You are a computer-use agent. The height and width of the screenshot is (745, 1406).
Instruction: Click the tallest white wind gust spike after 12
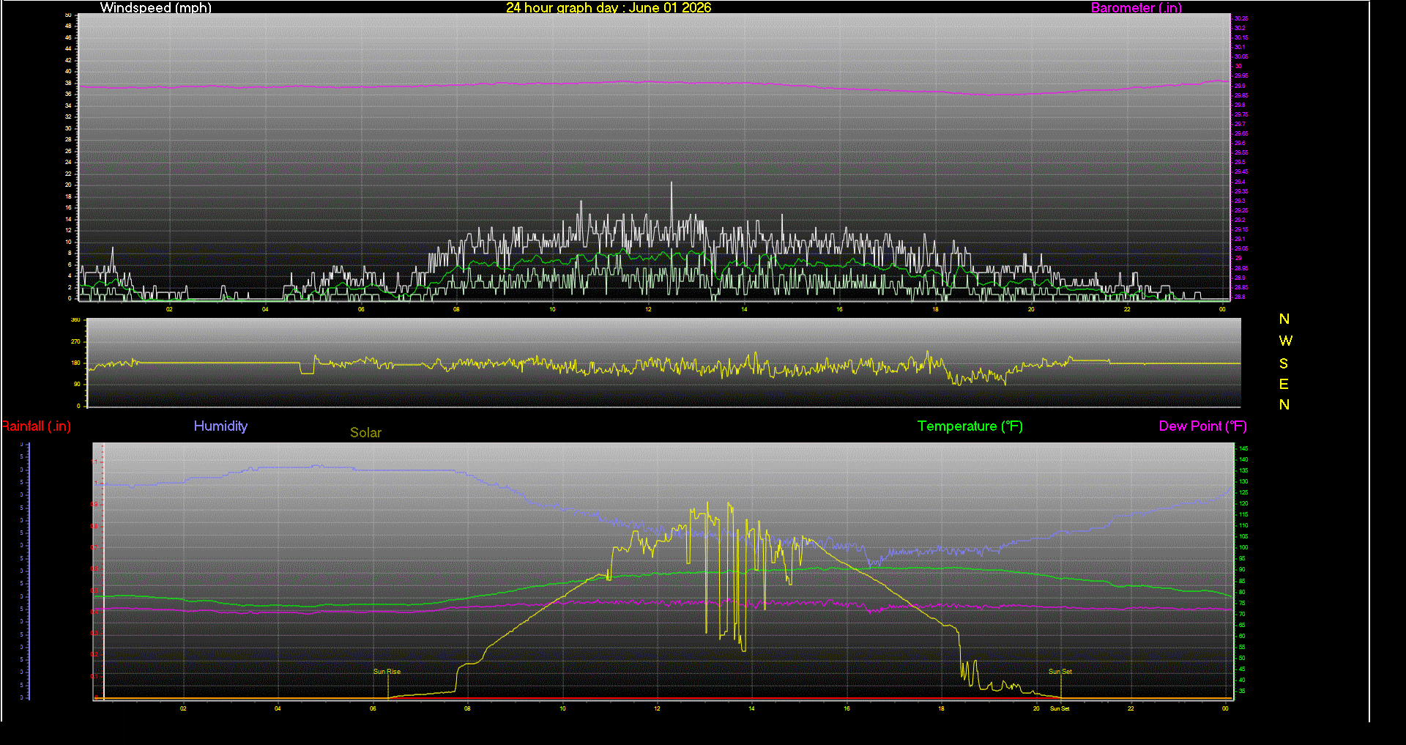(x=671, y=212)
